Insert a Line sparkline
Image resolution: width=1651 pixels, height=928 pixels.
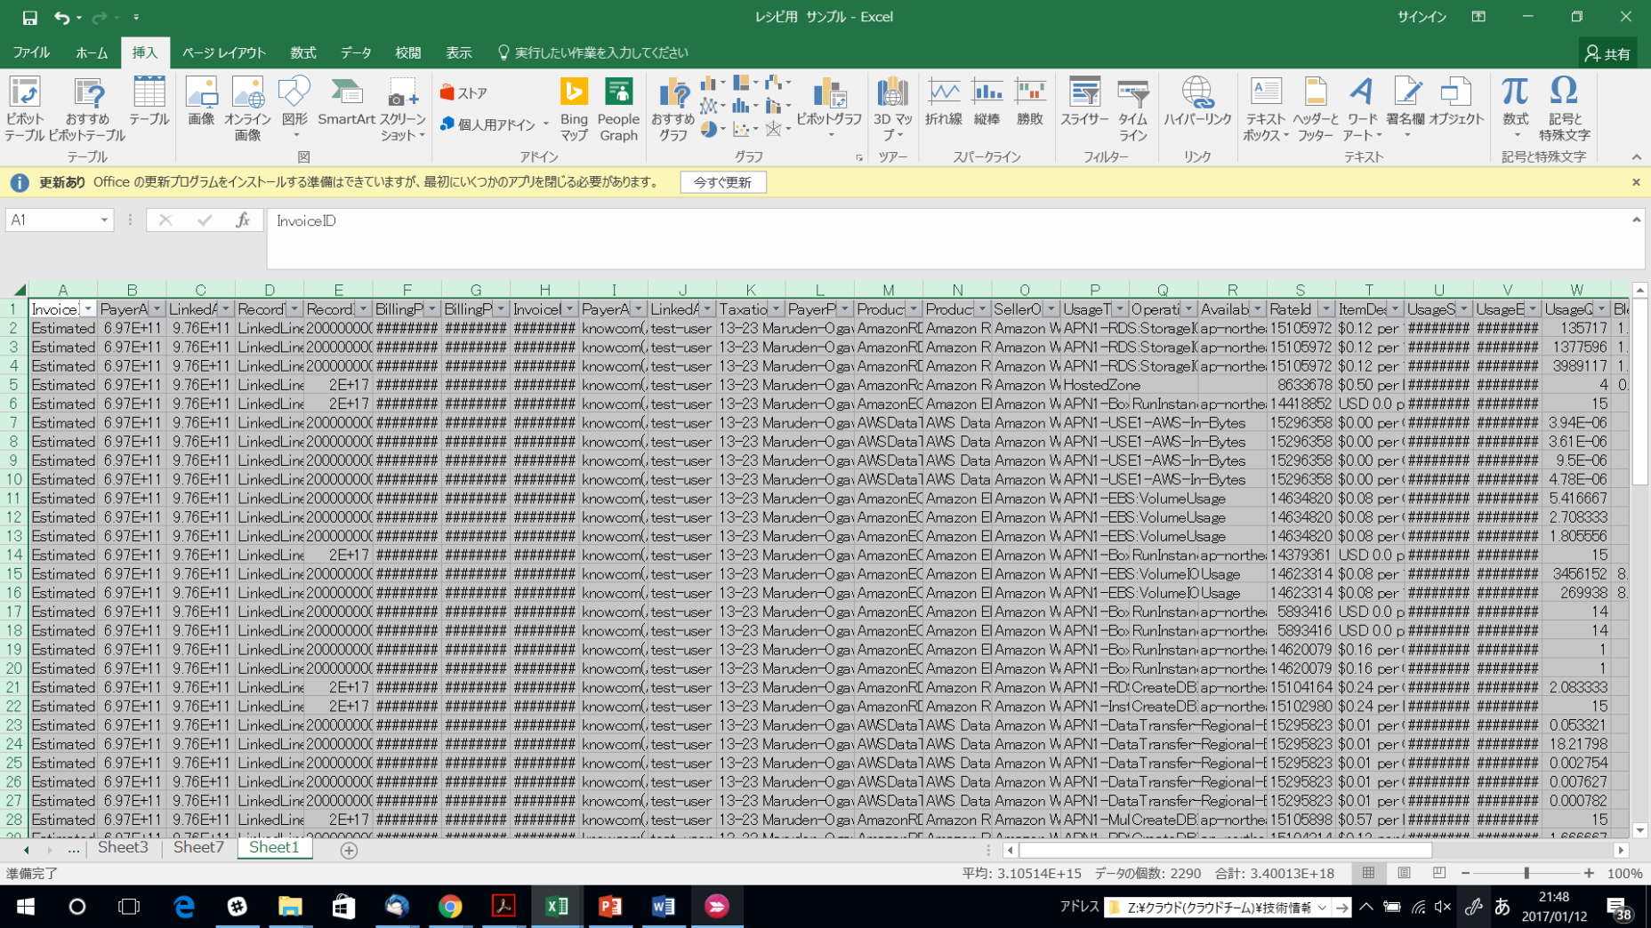pos(943,101)
